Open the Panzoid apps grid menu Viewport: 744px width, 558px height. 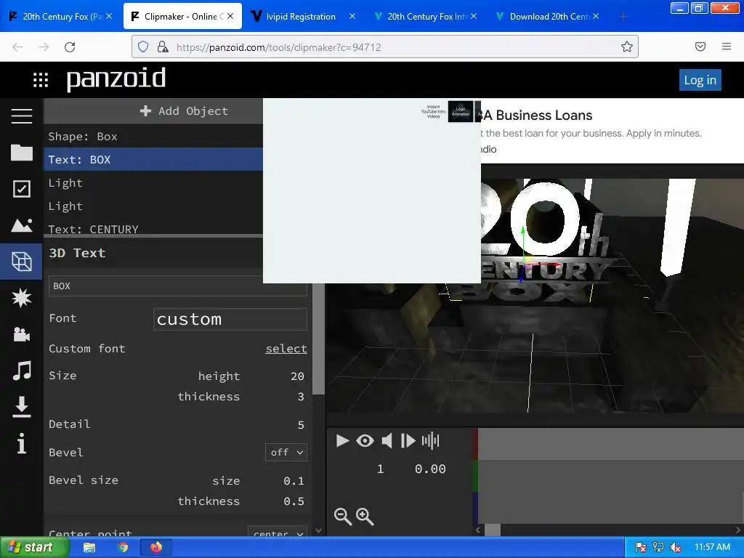[41, 80]
